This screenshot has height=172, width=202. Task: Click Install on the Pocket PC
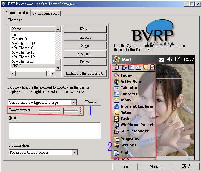(85, 73)
